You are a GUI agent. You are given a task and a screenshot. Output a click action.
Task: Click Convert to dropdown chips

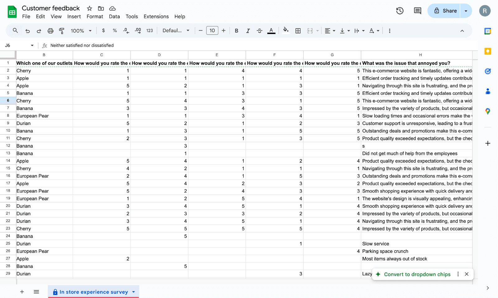point(417,274)
